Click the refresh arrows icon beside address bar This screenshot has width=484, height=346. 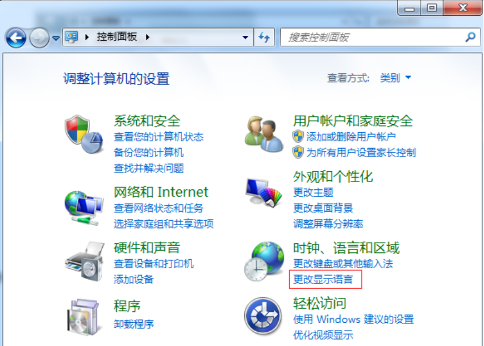264,37
